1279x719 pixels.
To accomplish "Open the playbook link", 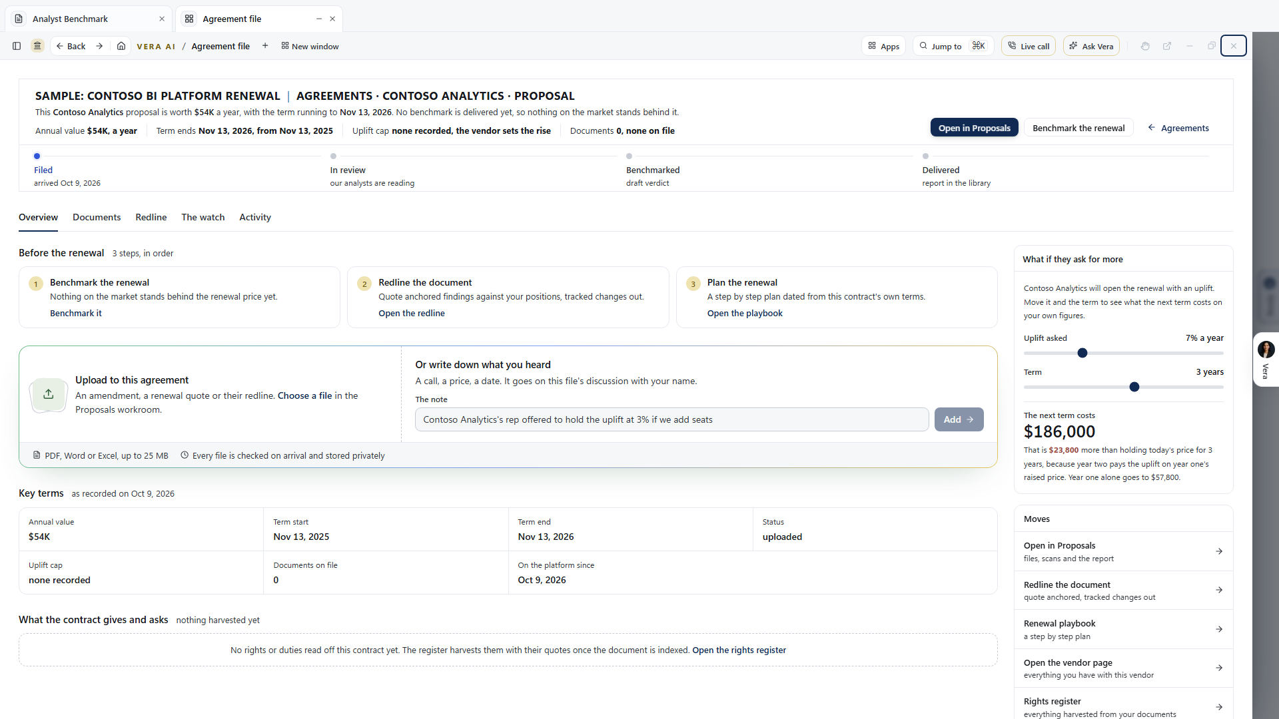I will point(745,313).
